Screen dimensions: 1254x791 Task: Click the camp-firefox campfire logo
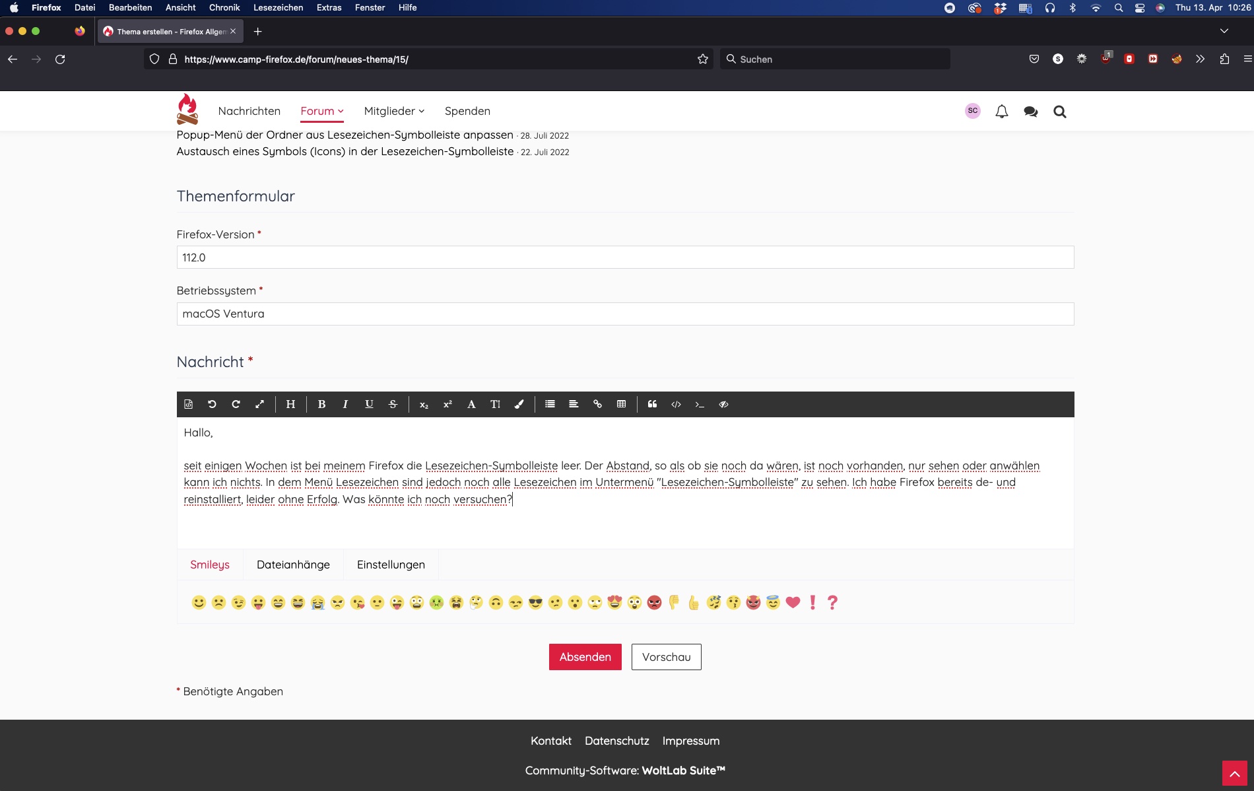point(187,110)
